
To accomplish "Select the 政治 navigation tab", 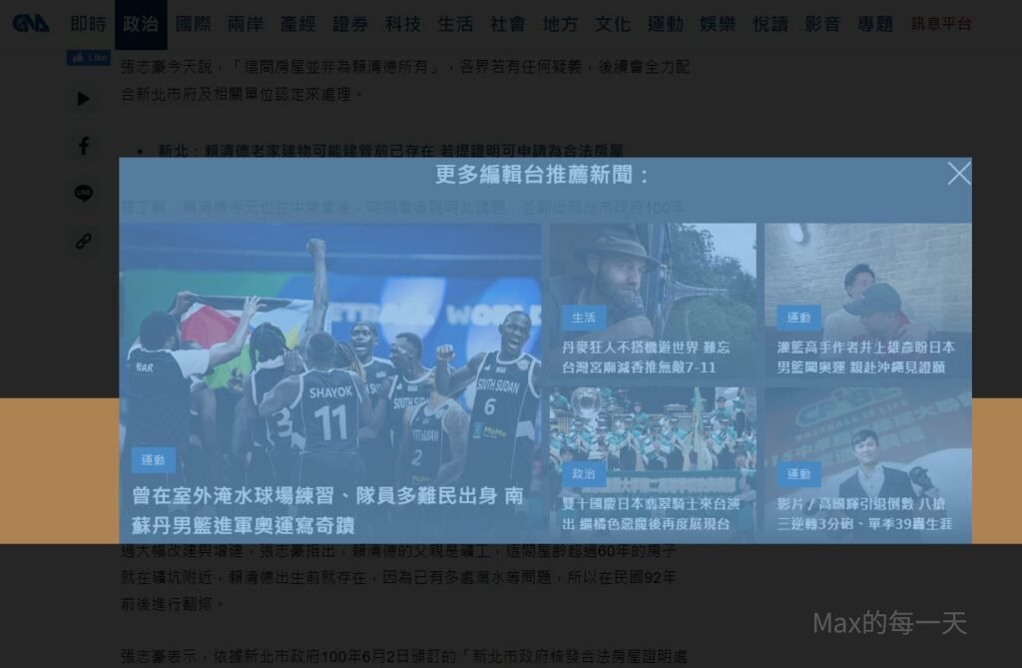I will pos(141,24).
